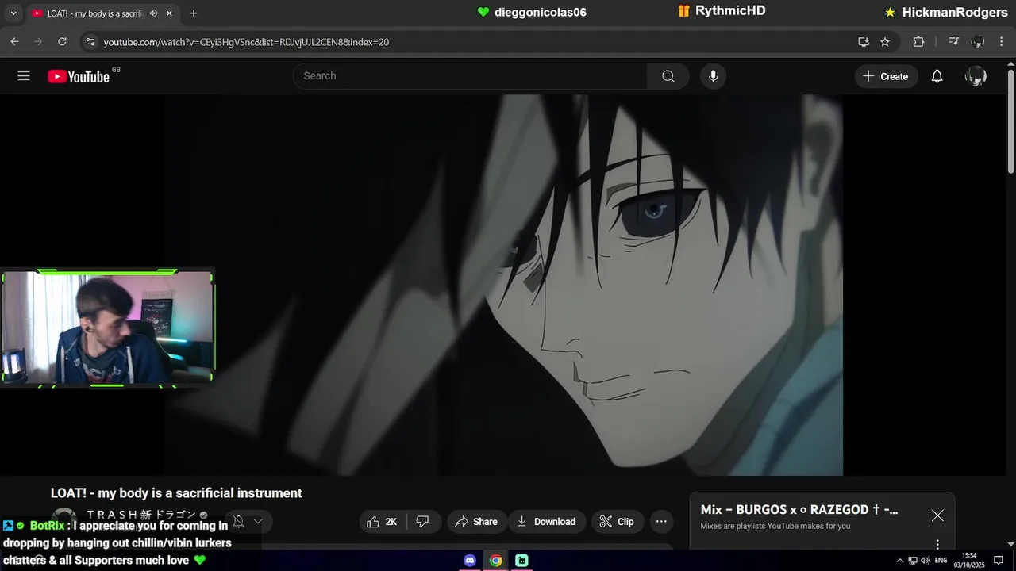
Task: Focus the YouTube search box
Action: [x=470, y=76]
